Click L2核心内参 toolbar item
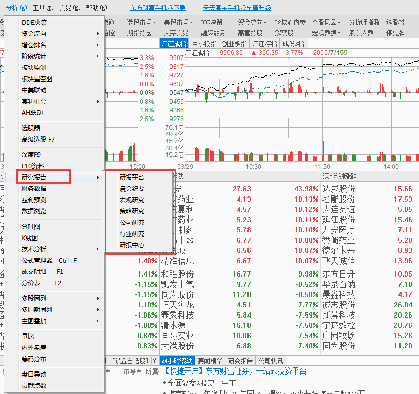This screenshot has height=394, width=419. click(x=290, y=22)
